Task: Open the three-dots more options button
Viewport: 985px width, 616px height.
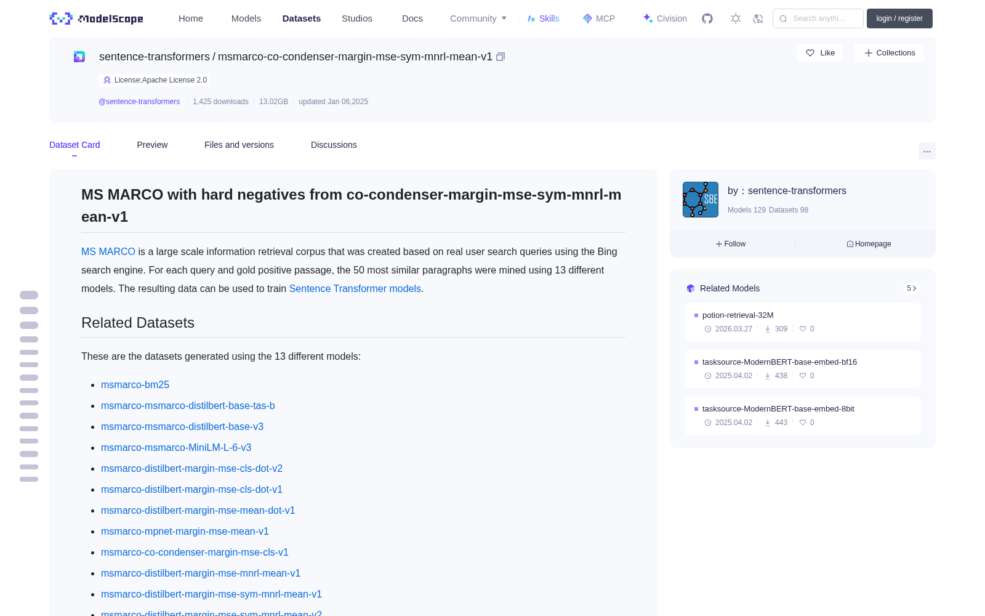Action: click(927, 151)
